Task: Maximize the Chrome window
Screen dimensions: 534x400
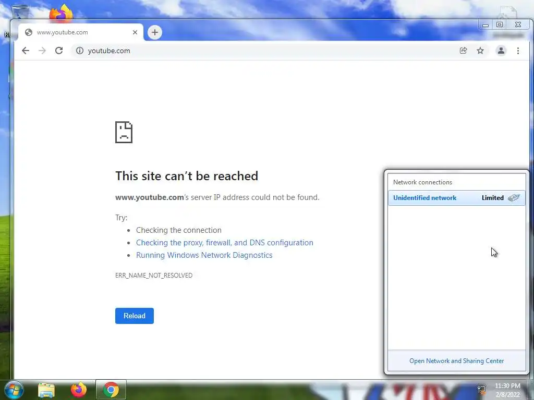Action: point(500,24)
